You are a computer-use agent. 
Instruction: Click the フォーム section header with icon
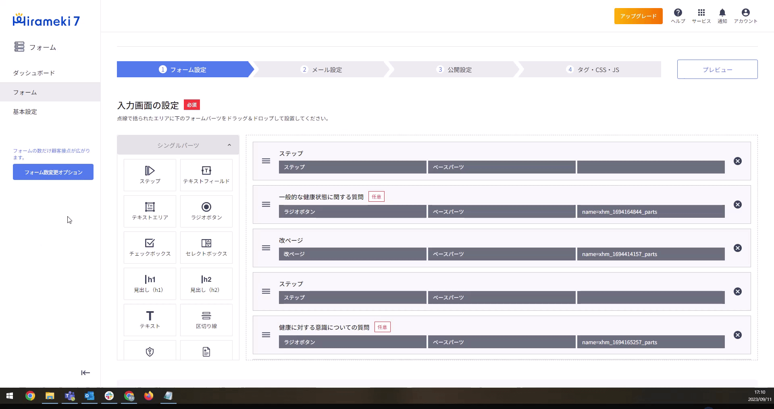coord(35,47)
